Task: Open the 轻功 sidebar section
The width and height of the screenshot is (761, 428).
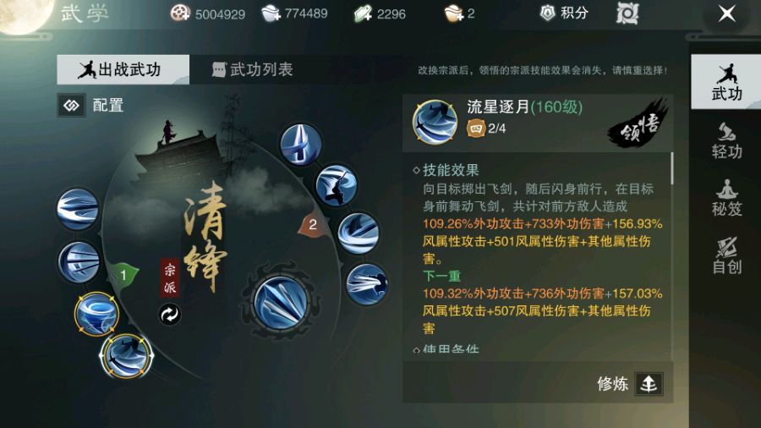Action: coord(726,140)
